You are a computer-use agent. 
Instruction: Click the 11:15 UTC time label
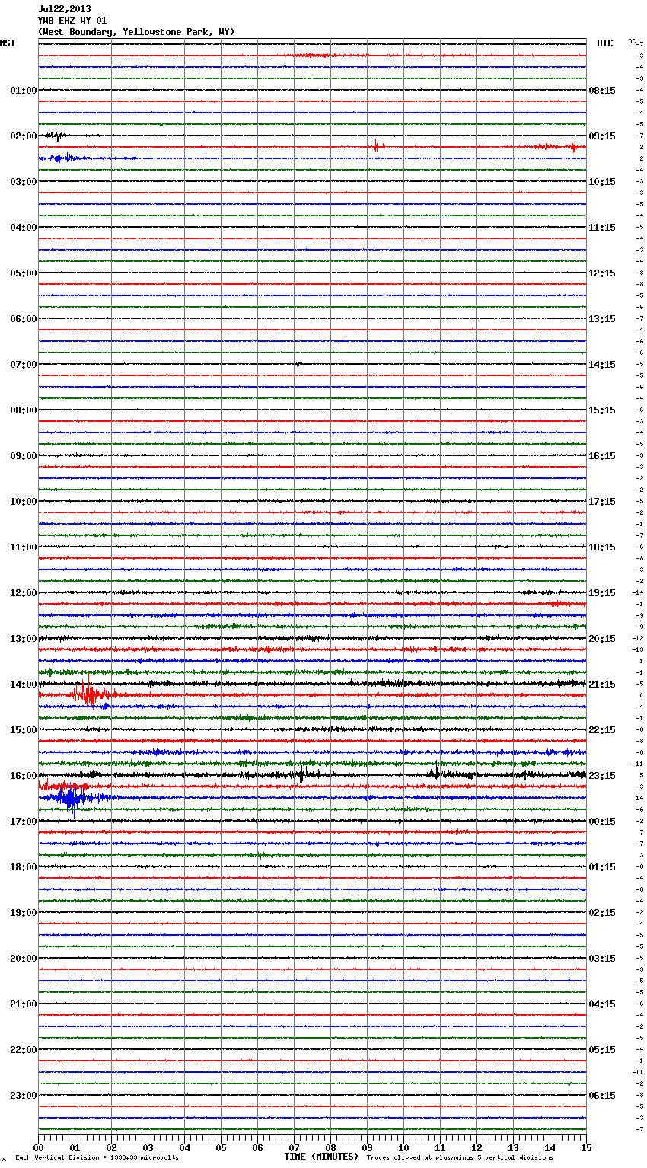pos(602,228)
